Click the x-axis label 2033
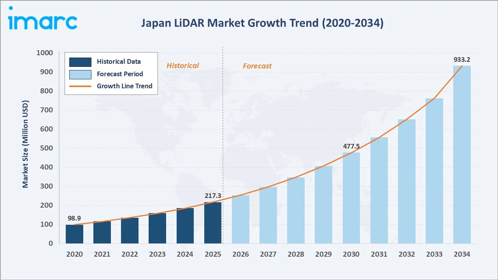This screenshot has width=498, height=280. click(x=434, y=254)
